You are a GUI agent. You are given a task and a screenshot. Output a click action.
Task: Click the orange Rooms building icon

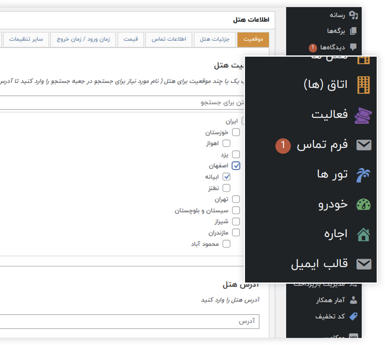(364, 85)
